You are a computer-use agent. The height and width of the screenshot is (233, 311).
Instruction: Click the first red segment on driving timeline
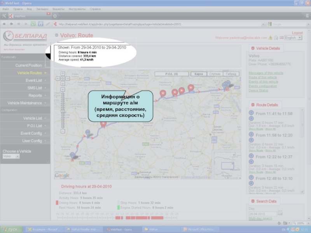[118, 218]
